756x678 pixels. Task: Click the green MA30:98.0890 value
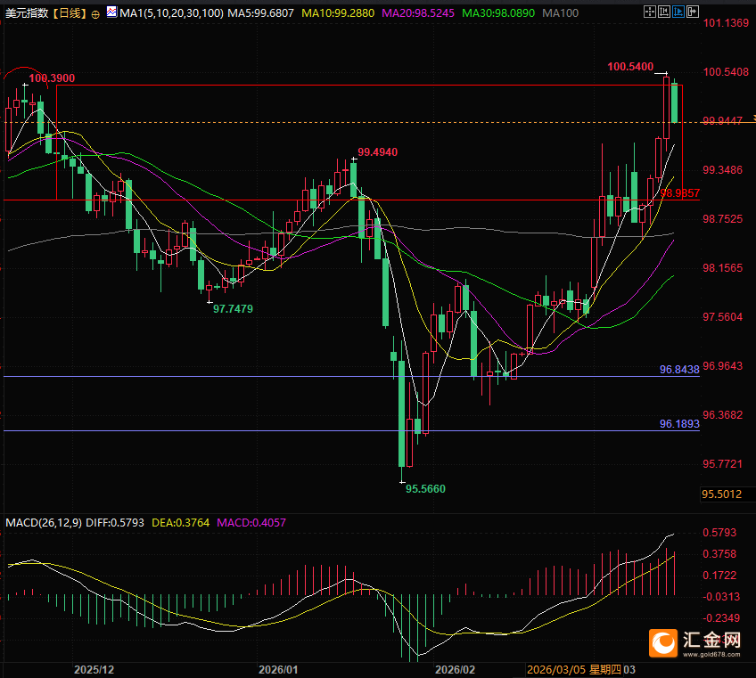[498, 13]
